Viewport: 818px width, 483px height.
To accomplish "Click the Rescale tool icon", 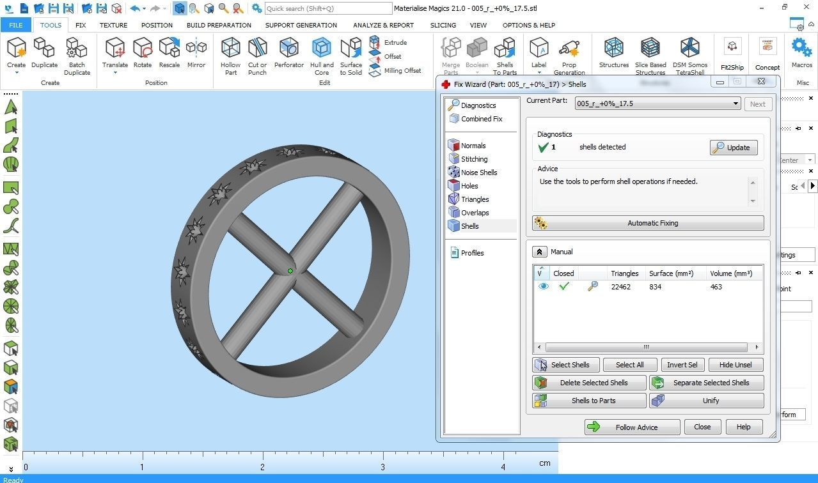I will tap(169, 49).
